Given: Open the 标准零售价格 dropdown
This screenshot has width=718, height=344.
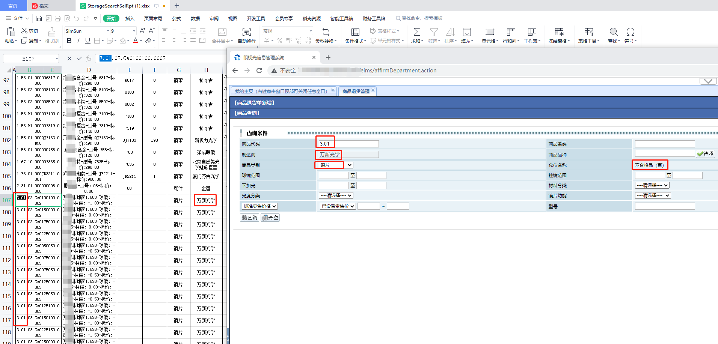Looking at the screenshot, I should 260,206.
